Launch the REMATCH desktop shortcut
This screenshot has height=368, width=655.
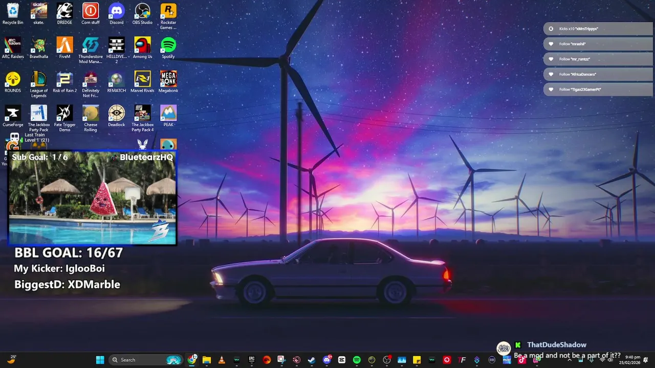[117, 82]
